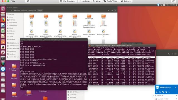
Task: Click Desktop in the Files path bar
Action: pos(24,11)
